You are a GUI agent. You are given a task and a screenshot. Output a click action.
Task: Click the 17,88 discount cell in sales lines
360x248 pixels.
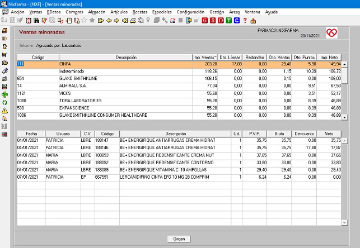pyautogui.click(x=304, y=147)
